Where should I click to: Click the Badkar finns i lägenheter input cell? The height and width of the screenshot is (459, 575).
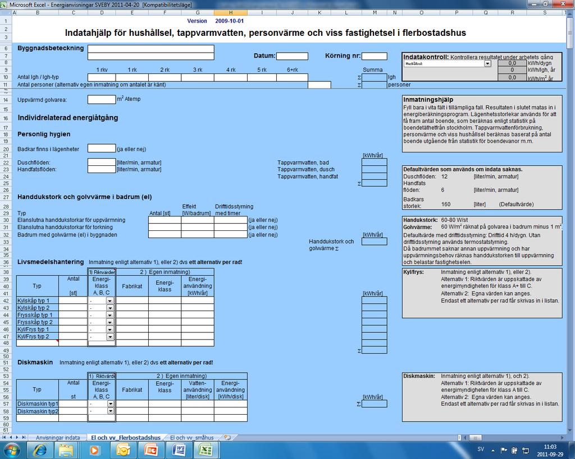pyautogui.click(x=102, y=149)
